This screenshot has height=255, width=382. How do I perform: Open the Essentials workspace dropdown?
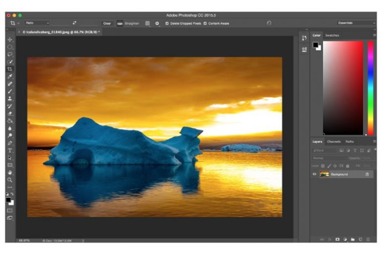356,23
